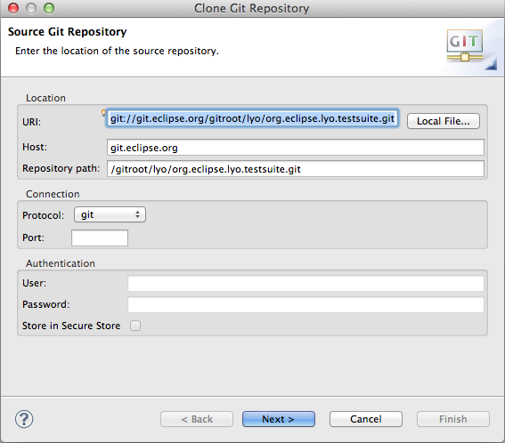This screenshot has width=505, height=443.
Task: Focus the URI text field
Action: 253,118
